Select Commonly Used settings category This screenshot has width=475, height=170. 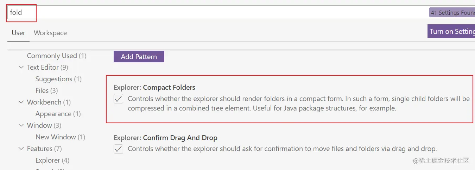point(56,56)
